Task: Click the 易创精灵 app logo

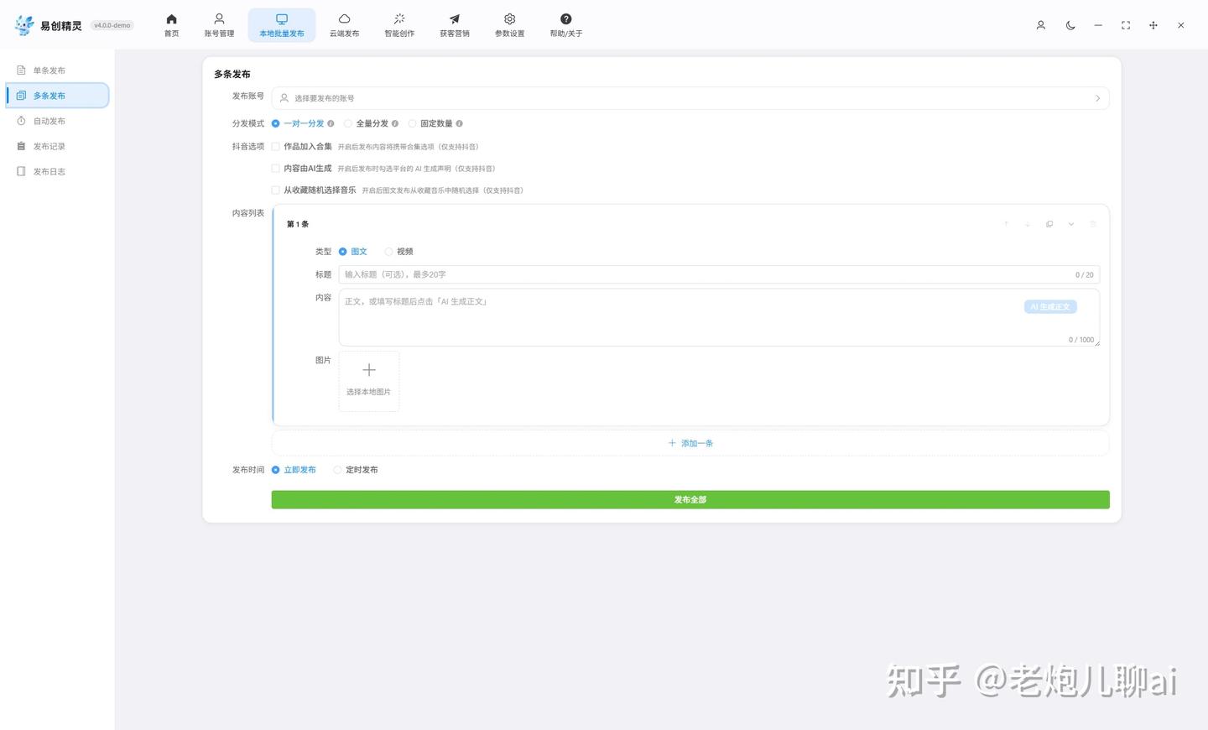Action: pos(25,25)
